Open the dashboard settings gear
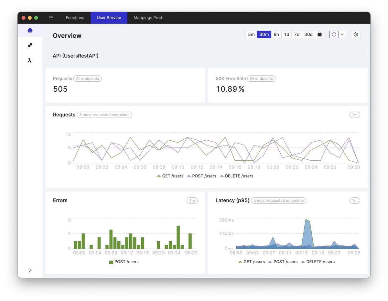 355,34
